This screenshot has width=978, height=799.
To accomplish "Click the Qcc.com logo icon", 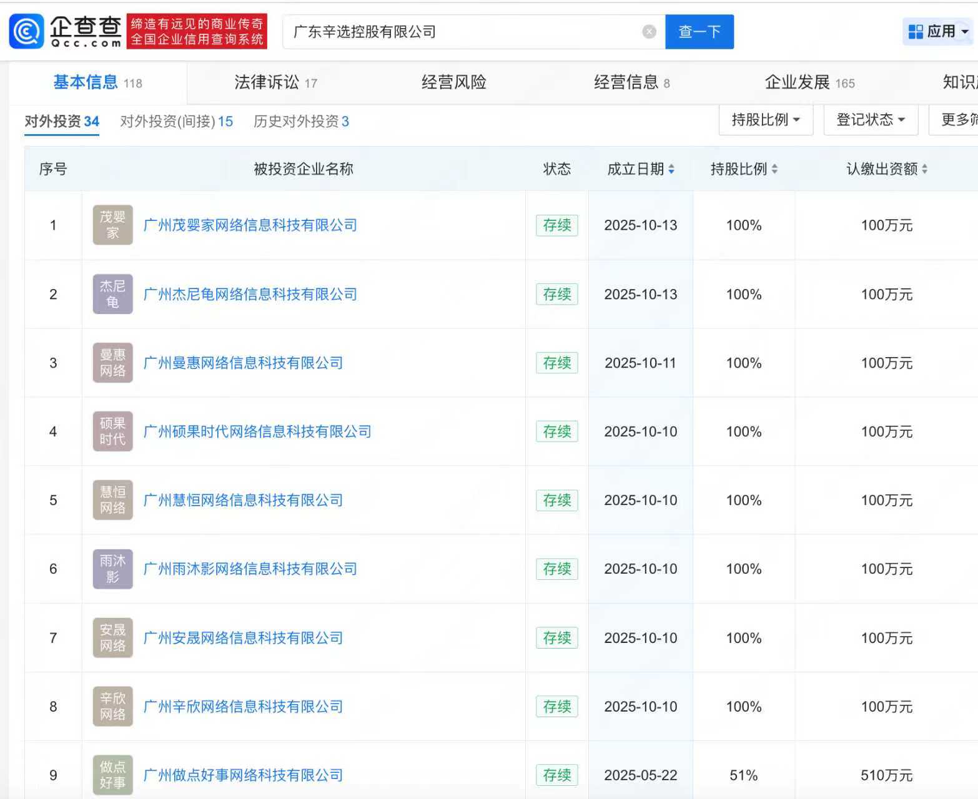I will pyautogui.click(x=27, y=31).
